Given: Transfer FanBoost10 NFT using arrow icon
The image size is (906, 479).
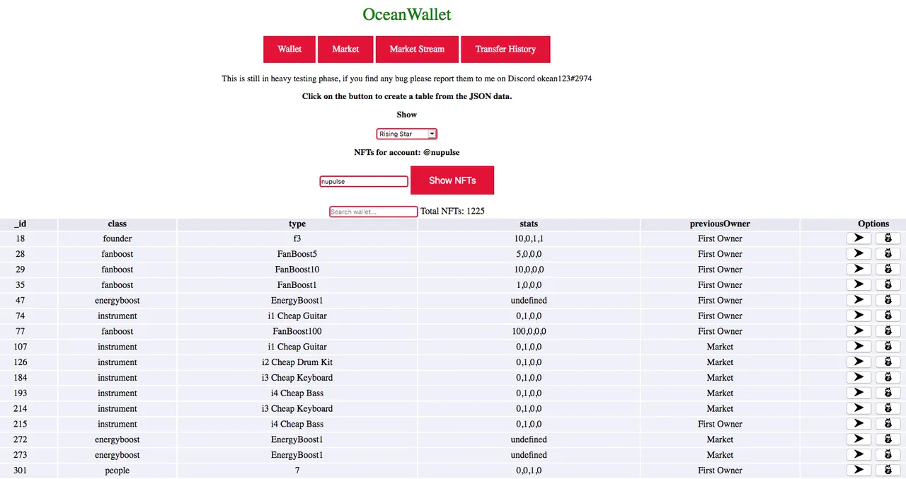Looking at the screenshot, I should coord(859,270).
